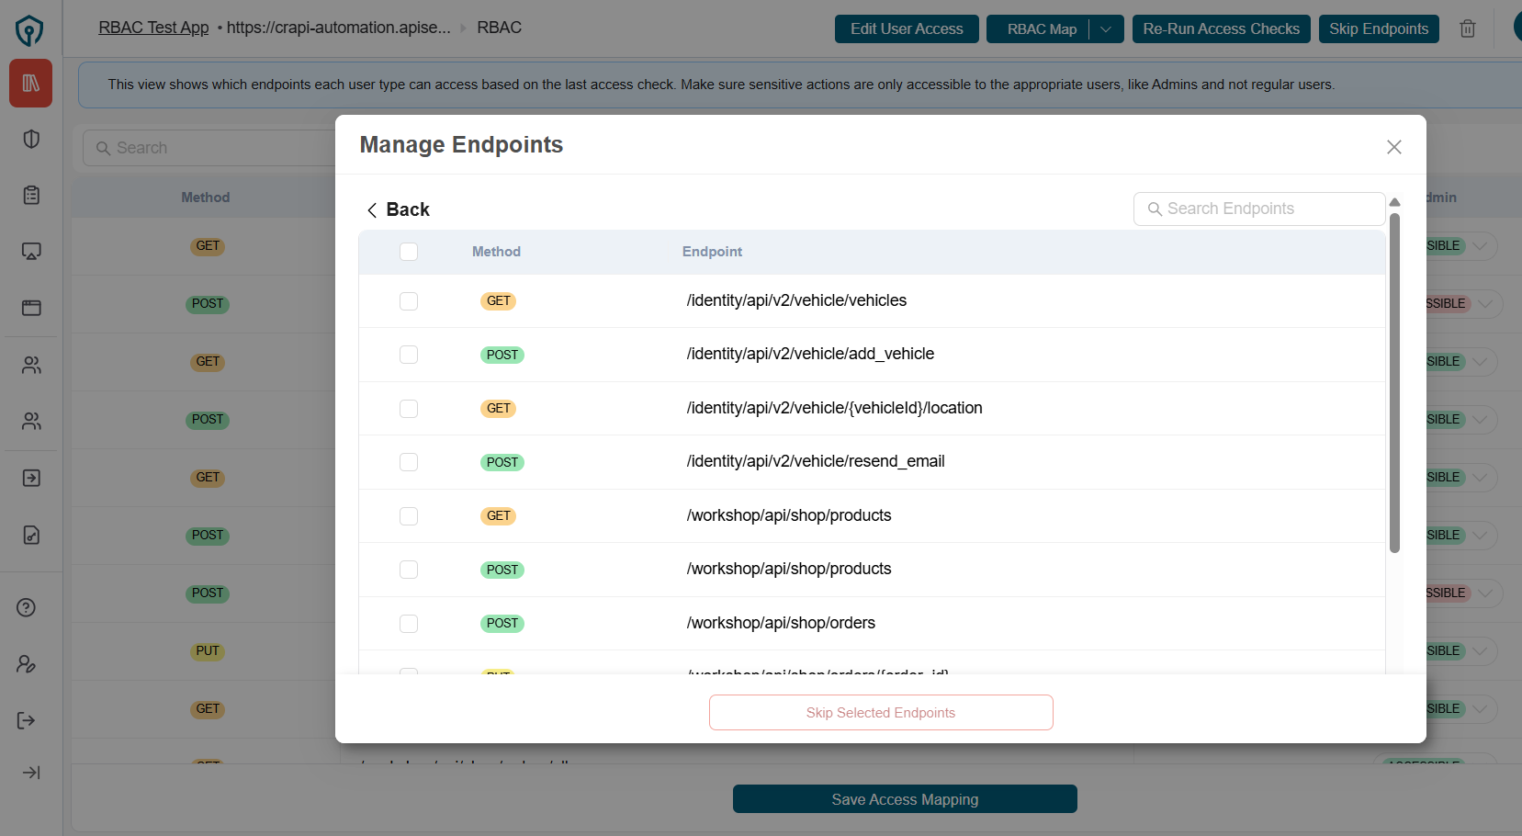This screenshot has width=1522, height=836.
Task: Expand sidebar using arrow-to-bar icon
Action: tap(31, 773)
